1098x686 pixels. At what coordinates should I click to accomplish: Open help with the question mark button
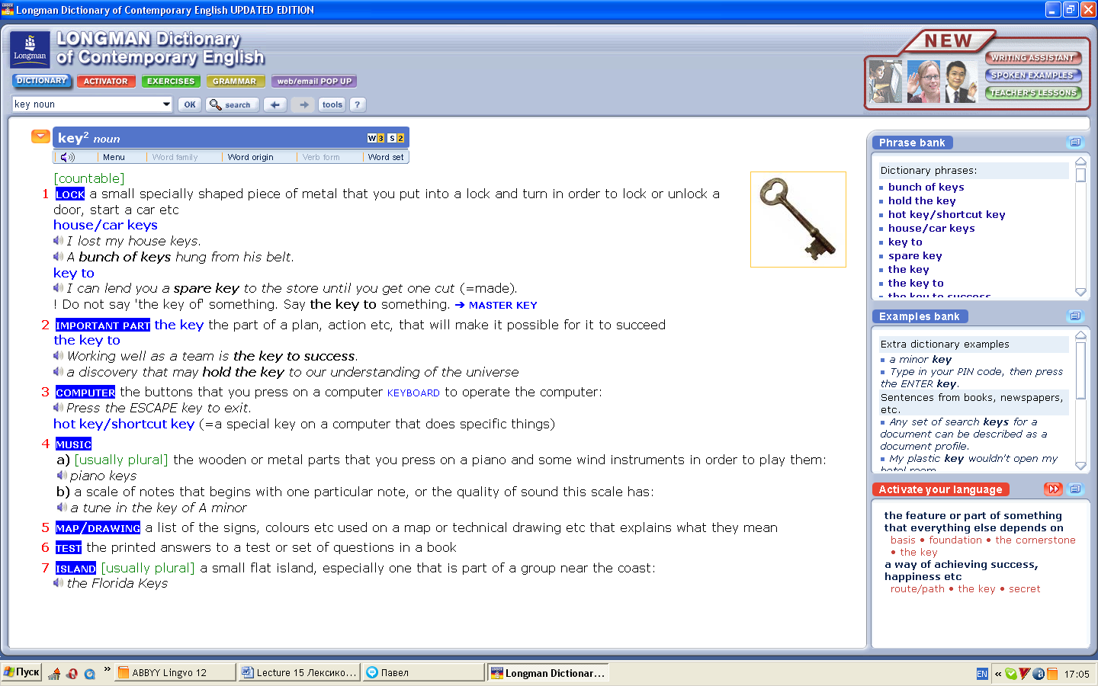[357, 104]
